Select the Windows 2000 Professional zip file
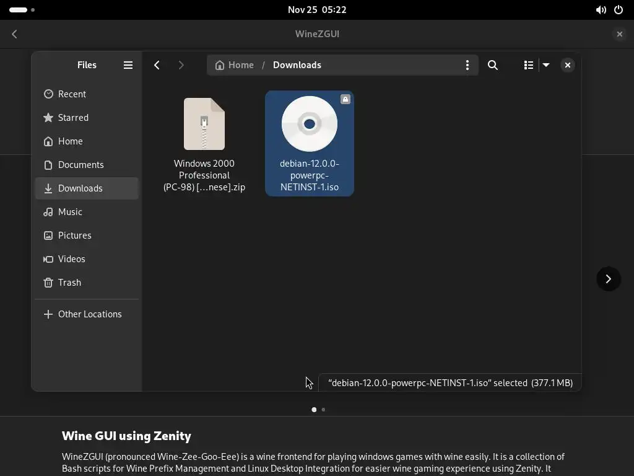Screen dimensions: 634x476 (204, 144)
